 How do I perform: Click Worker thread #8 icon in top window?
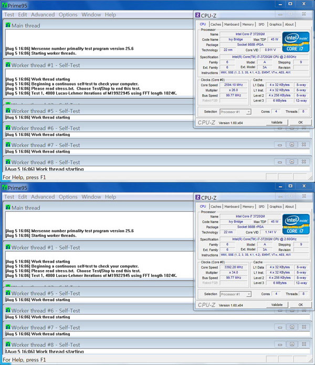(8, 162)
